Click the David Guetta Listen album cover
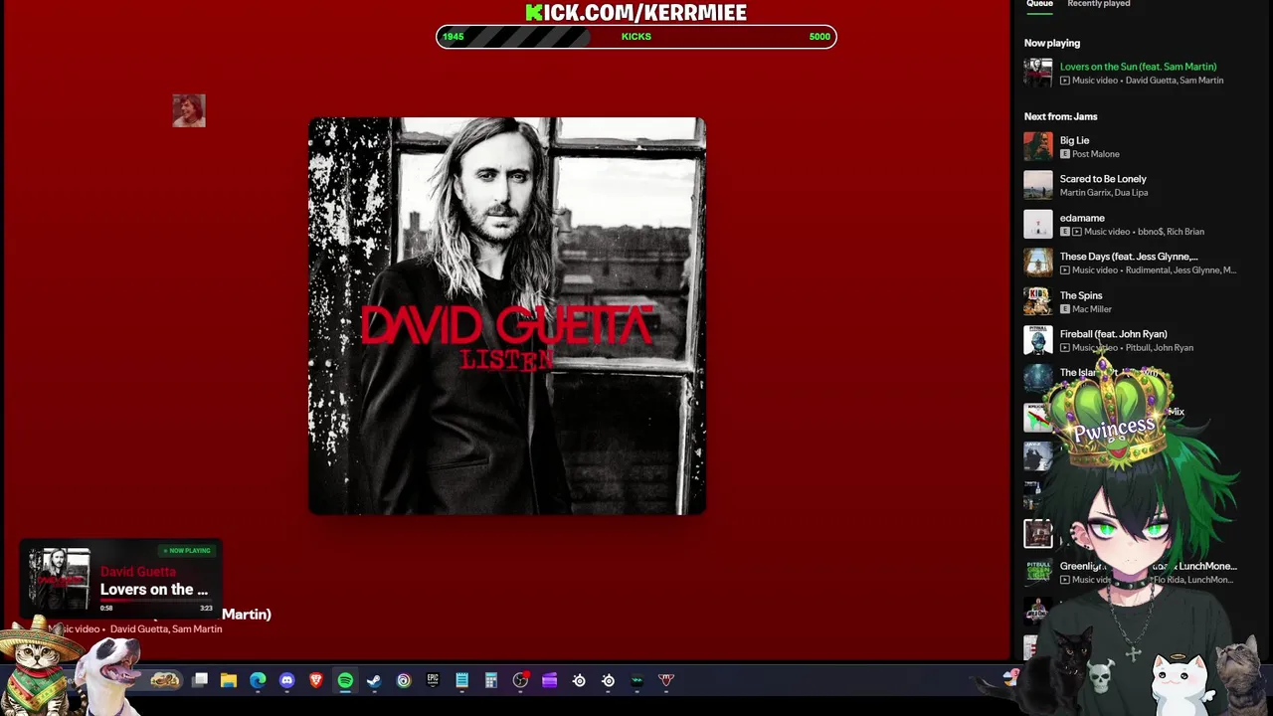 [x=507, y=316]
